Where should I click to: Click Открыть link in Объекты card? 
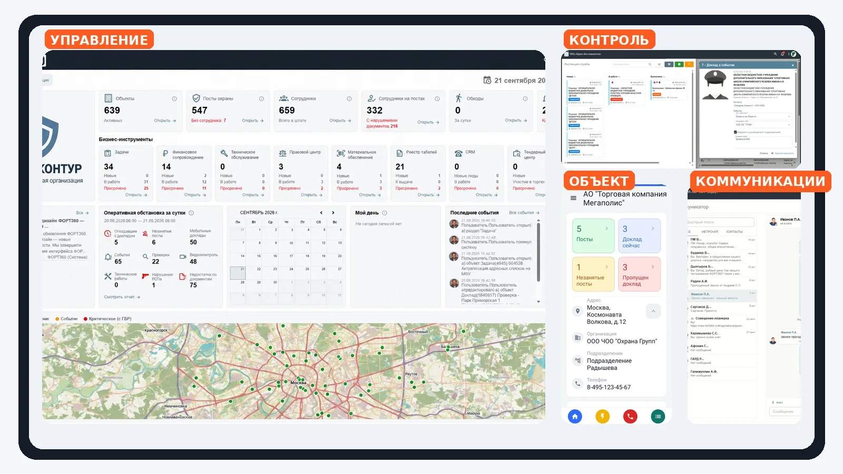165,121
